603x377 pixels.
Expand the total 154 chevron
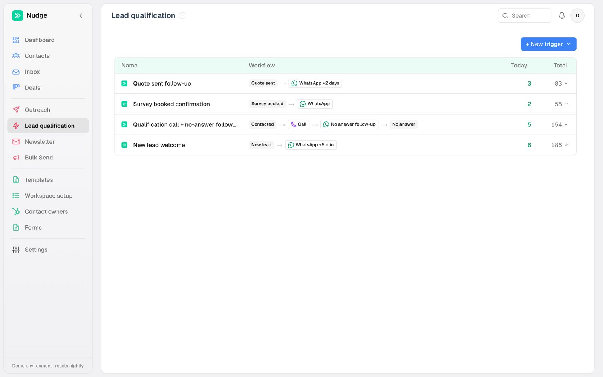[566, 124]
